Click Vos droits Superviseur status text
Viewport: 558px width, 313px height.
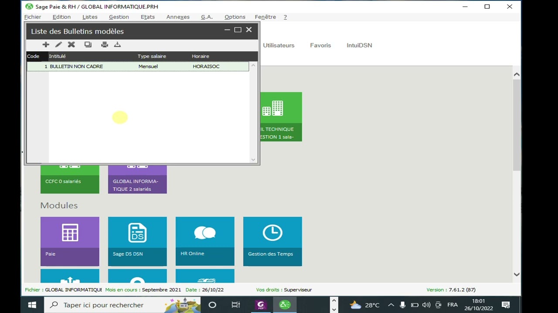284,290
